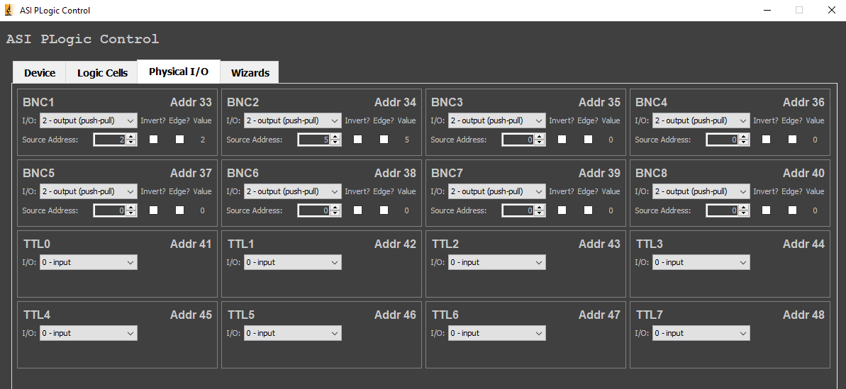Expand the TTL5 I/O dropdown
The width and height of the screenshot is (846, 389).
[292, 333]
